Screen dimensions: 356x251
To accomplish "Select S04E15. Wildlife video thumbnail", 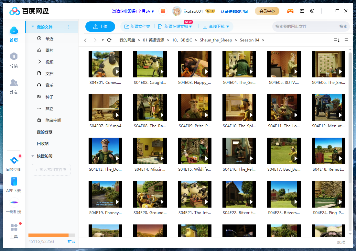I will pyautogui.click(x=195, y=151).
